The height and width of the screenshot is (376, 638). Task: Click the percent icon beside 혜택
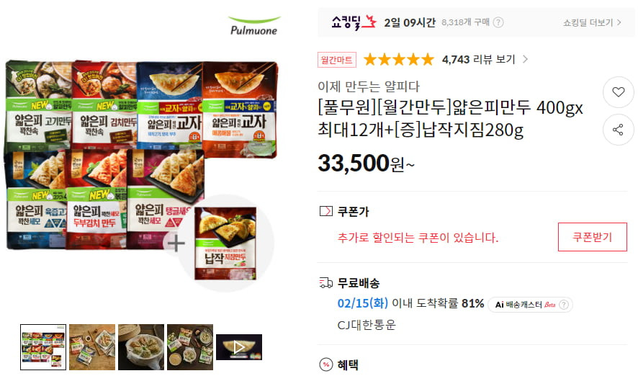[x=326, y=364]
